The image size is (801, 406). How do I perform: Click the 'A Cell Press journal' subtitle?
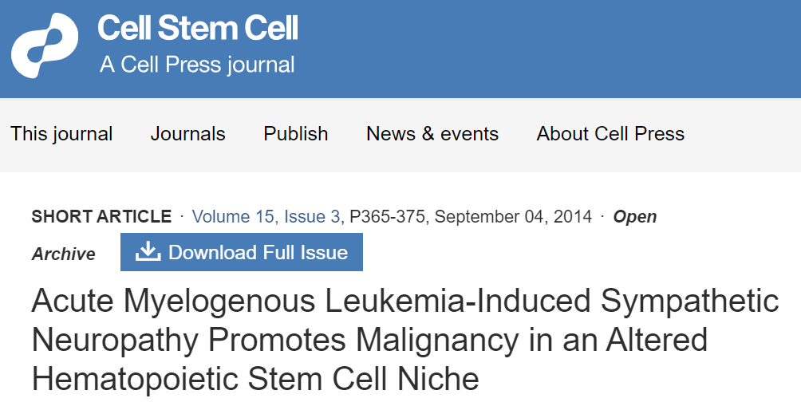pos(197,65)
